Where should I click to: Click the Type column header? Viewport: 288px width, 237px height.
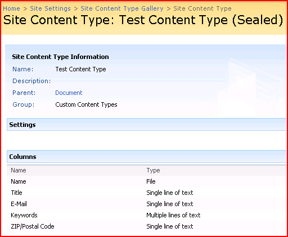[153, 170]
